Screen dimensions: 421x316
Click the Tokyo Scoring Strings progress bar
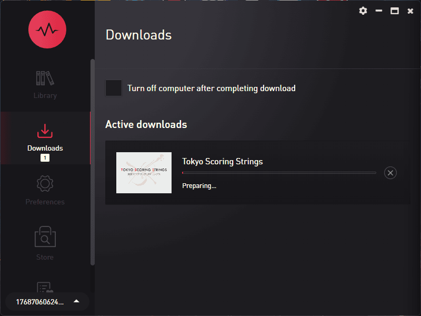click(x=279, y=173)
